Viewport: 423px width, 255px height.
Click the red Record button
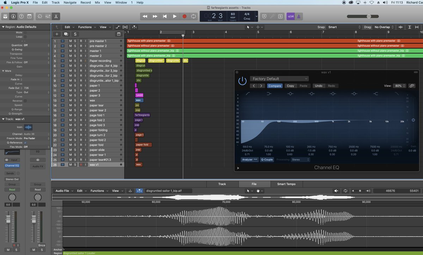[184, 16]
